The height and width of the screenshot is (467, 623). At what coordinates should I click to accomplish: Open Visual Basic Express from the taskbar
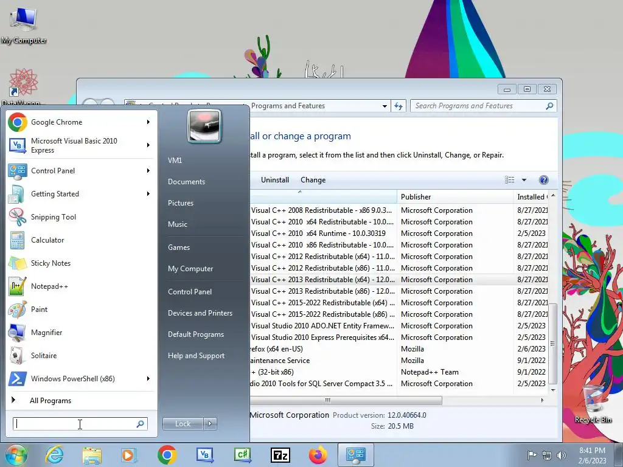pos(204,455)
